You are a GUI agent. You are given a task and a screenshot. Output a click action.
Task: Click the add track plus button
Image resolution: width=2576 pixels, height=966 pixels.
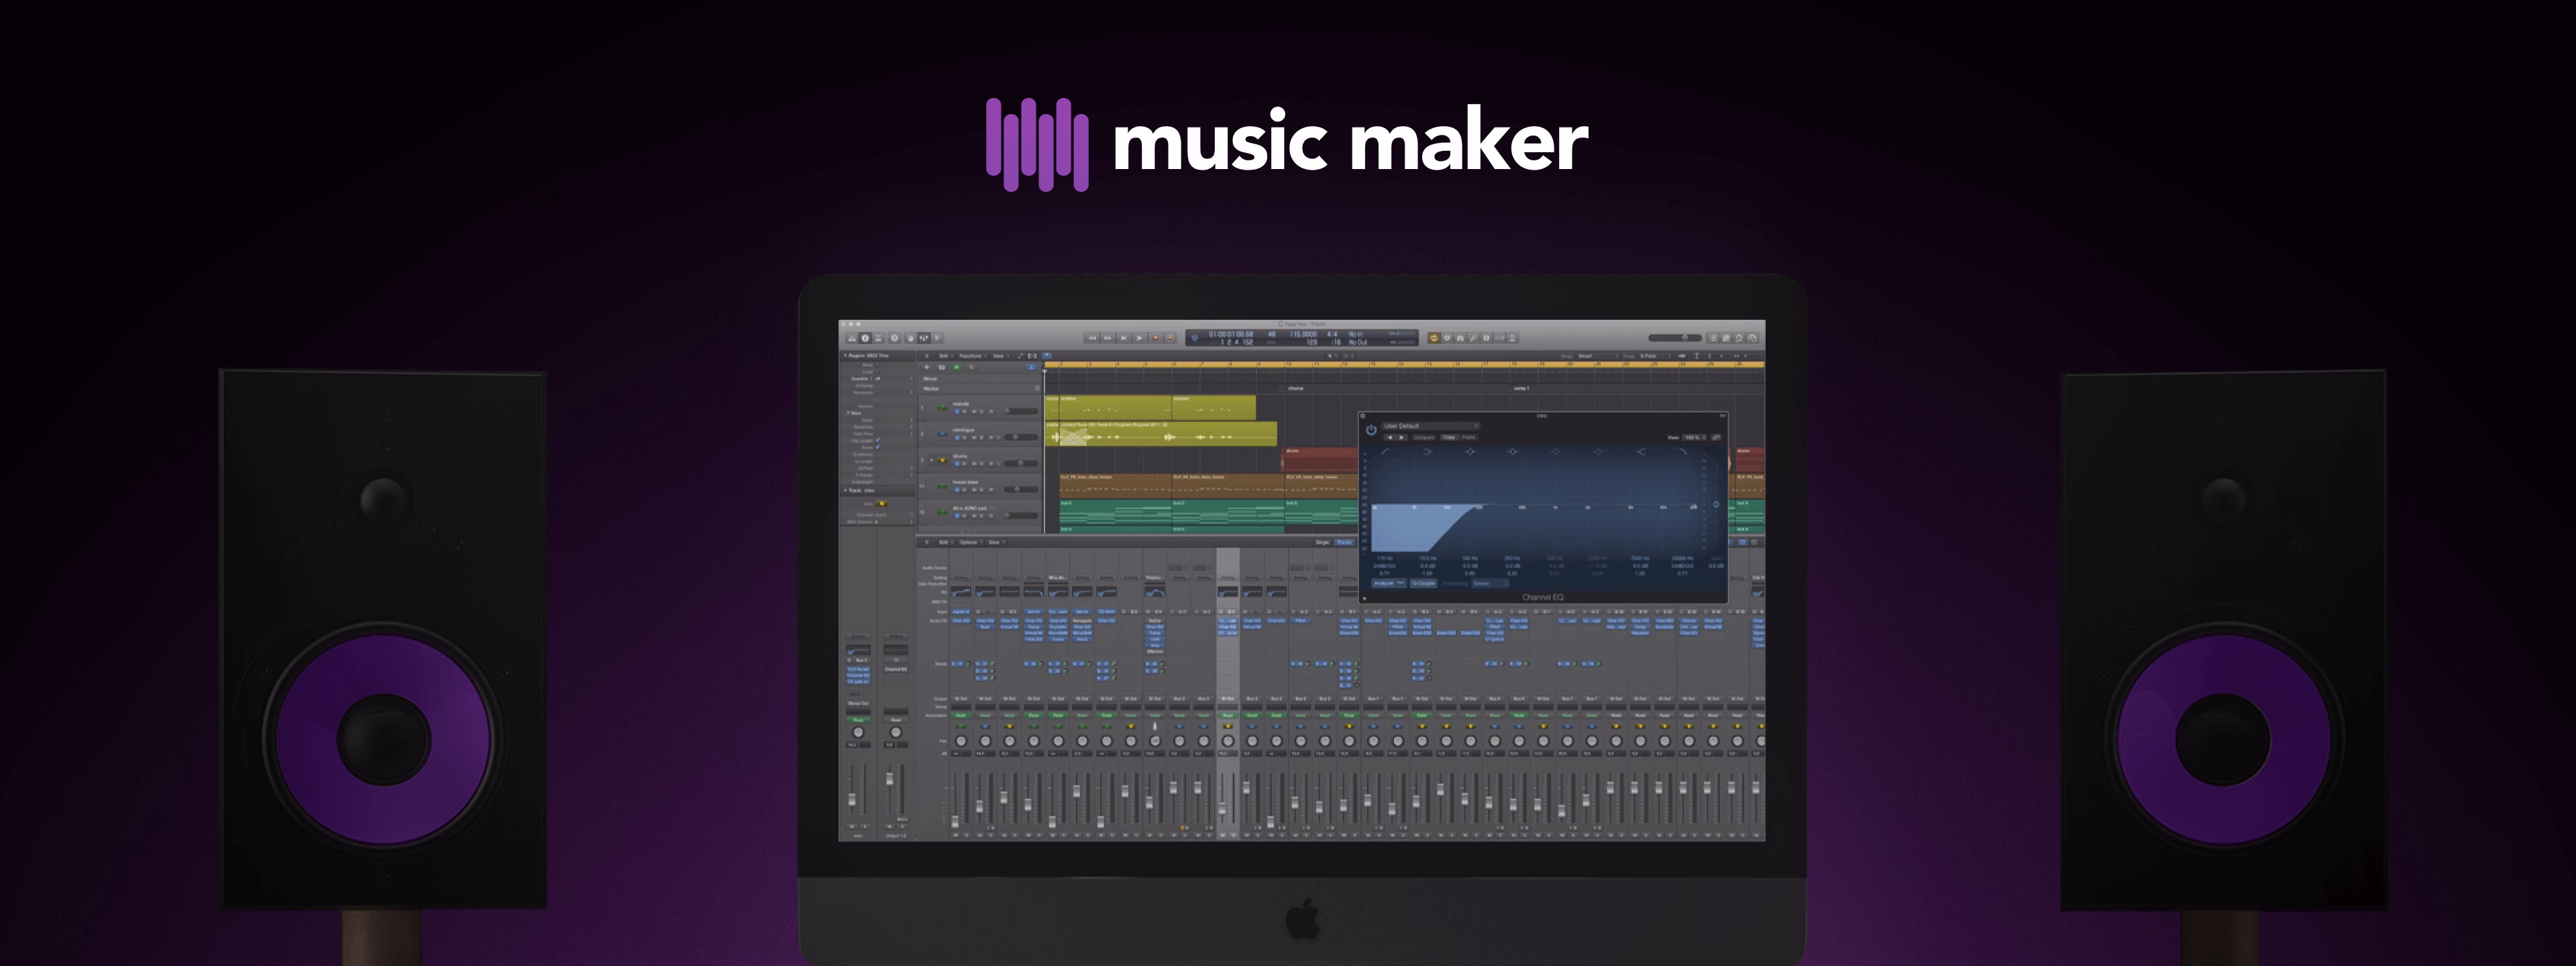coord(927,367)
